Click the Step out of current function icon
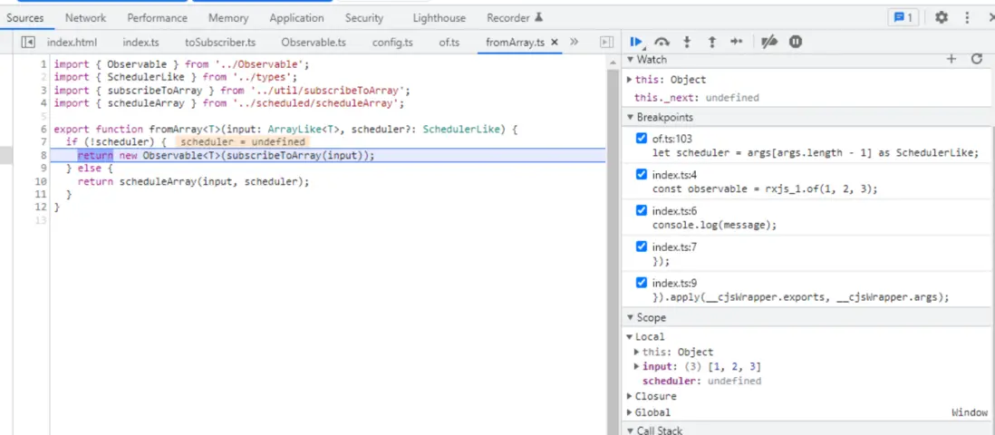995x435 pixels. [711, 42]
